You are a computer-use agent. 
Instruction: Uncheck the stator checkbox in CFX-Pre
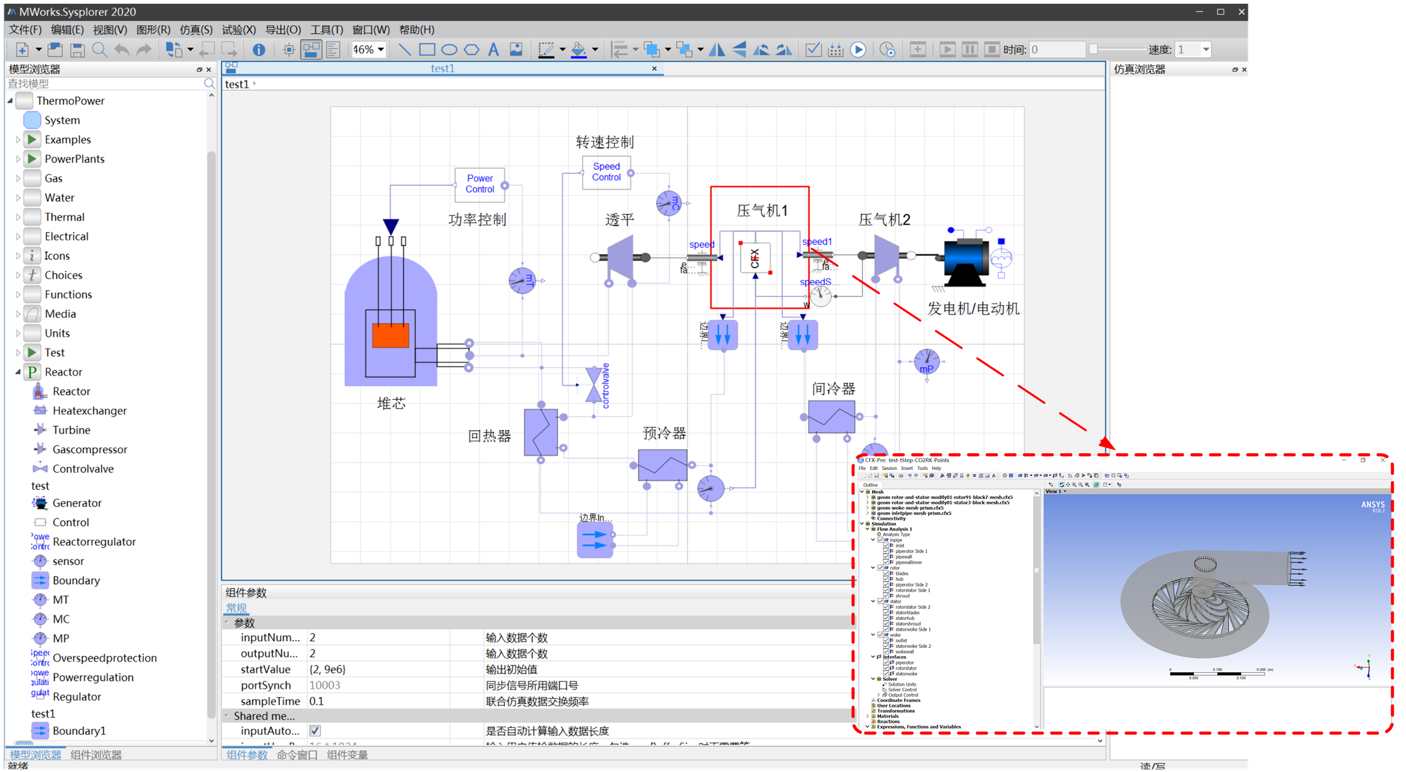coord(880,601)
